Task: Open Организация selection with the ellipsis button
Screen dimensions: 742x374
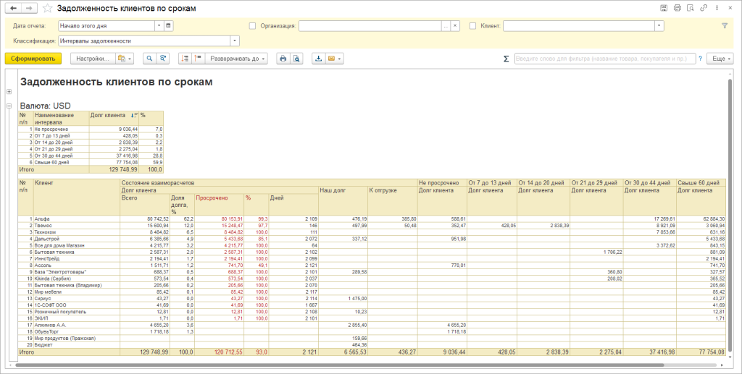Action: 446,26
